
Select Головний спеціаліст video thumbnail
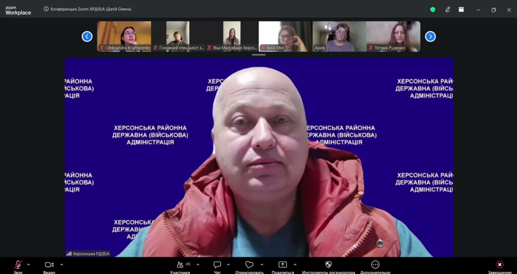(178, 36)
